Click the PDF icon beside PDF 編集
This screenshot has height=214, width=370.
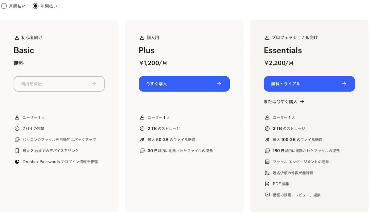click(267, 184)
